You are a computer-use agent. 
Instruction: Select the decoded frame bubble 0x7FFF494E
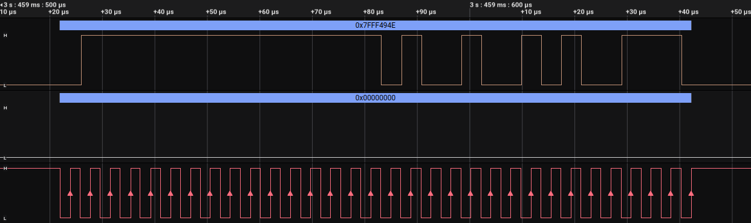(x=375, y=25)
